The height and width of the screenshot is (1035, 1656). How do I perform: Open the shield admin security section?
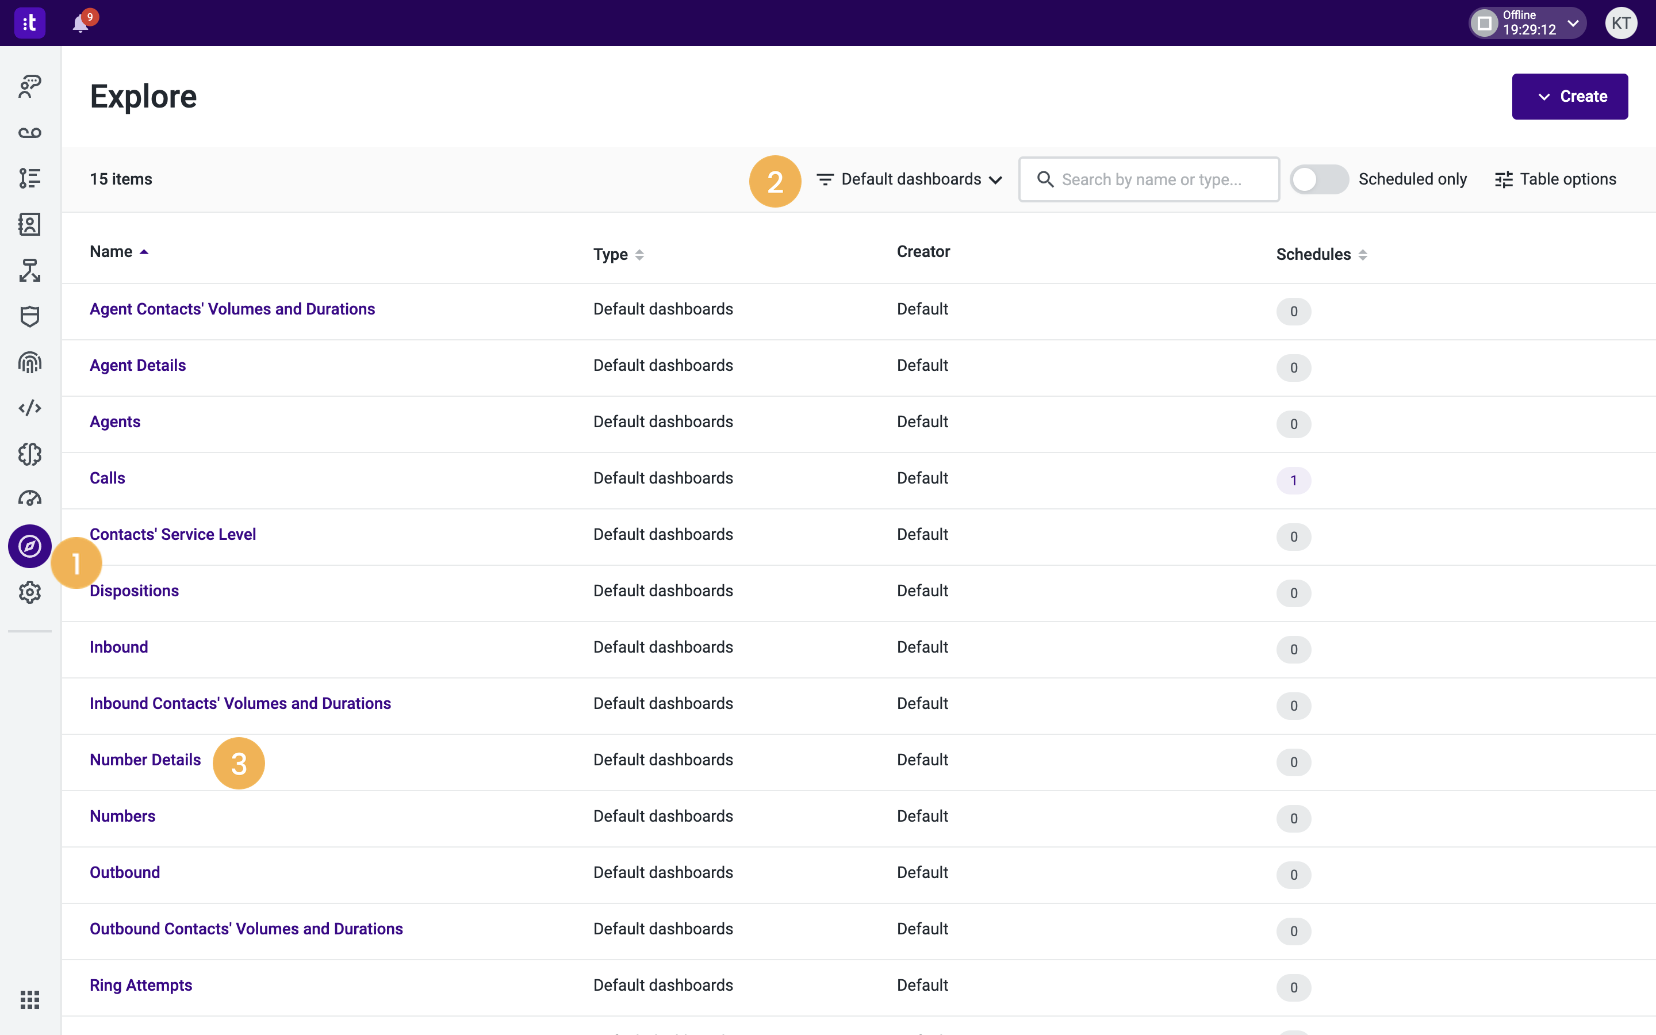[29, 316]
